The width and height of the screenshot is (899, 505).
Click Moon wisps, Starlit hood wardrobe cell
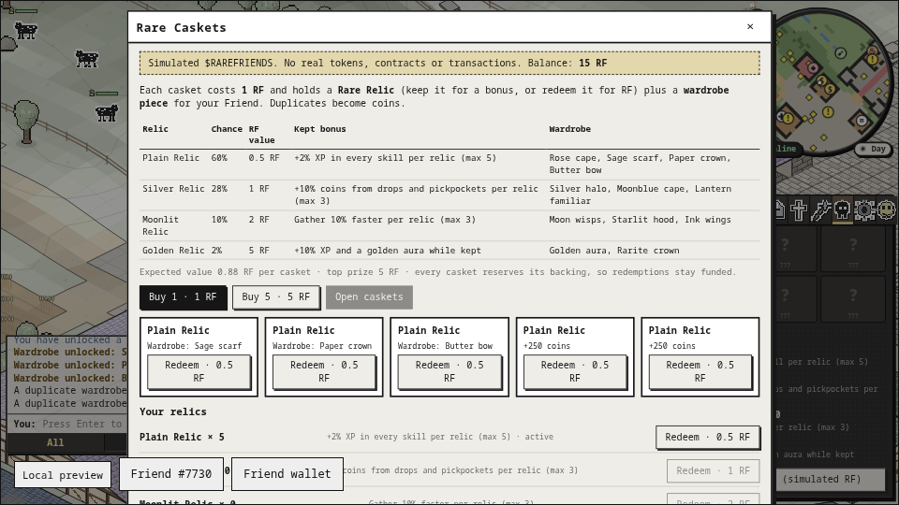[640, 220]
